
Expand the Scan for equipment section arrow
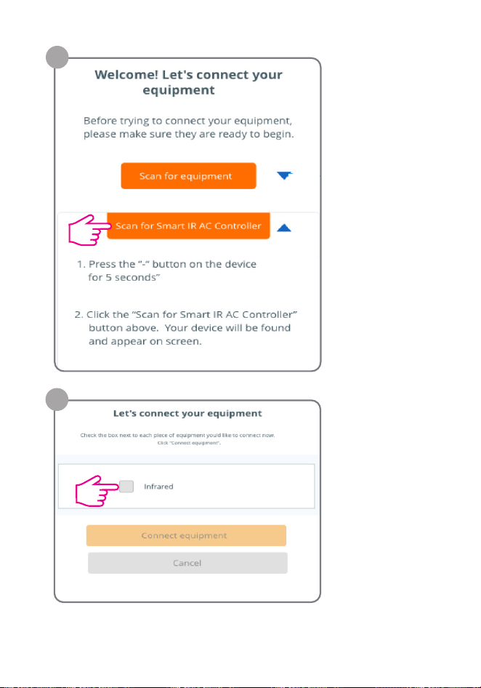284,175
